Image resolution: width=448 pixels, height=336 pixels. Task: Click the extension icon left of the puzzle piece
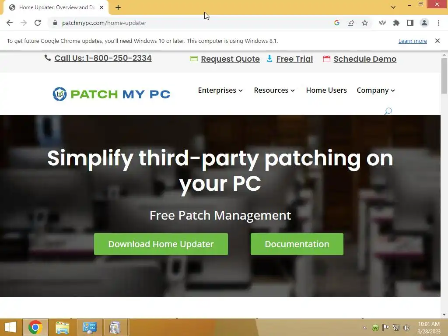pos(382,23)
